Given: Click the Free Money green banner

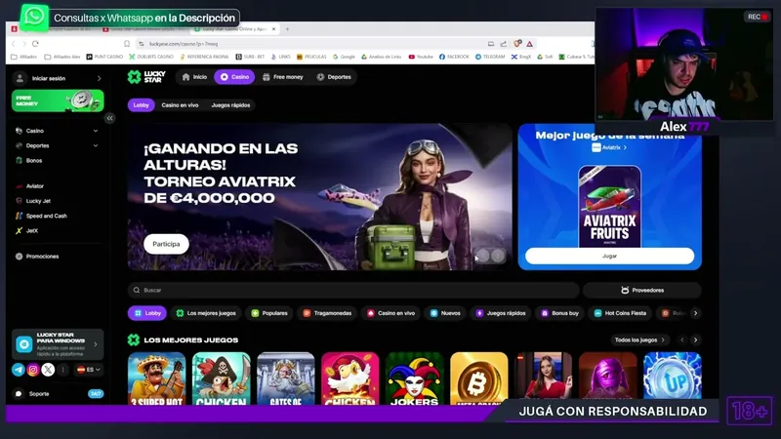Looking at the screenshot, I should click(x=58, y=100).
